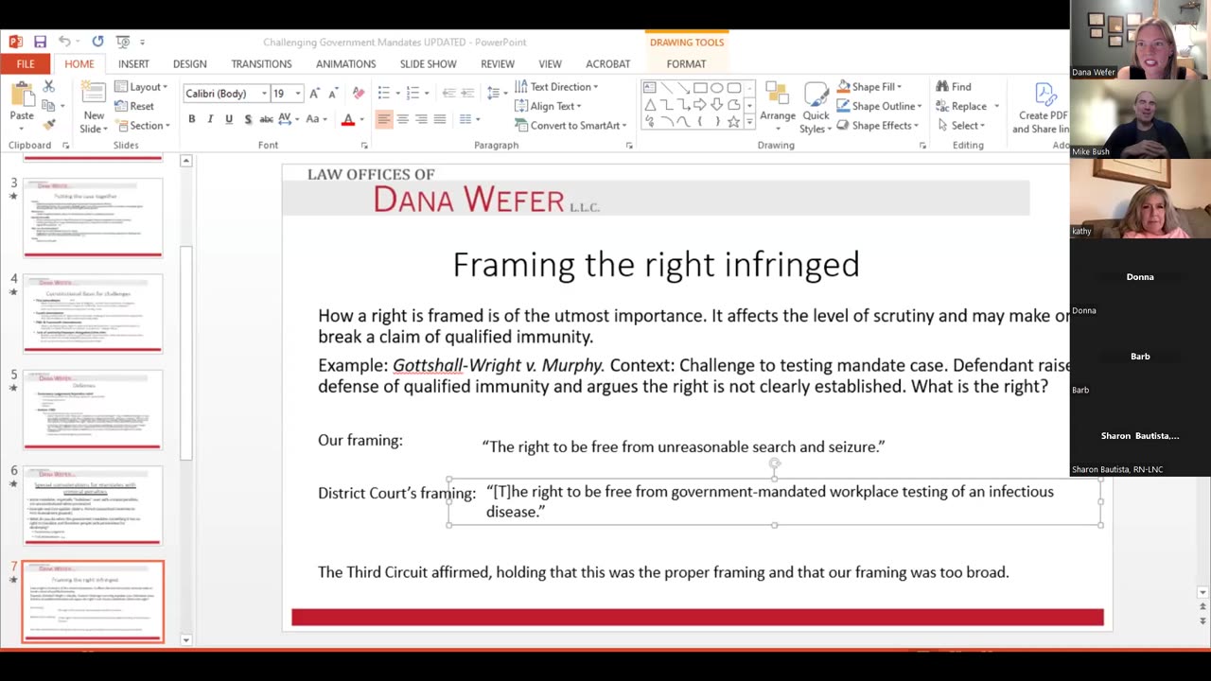Click the Reset slide button
Screen dimensions: 1211x681
(x=134, y=106)
